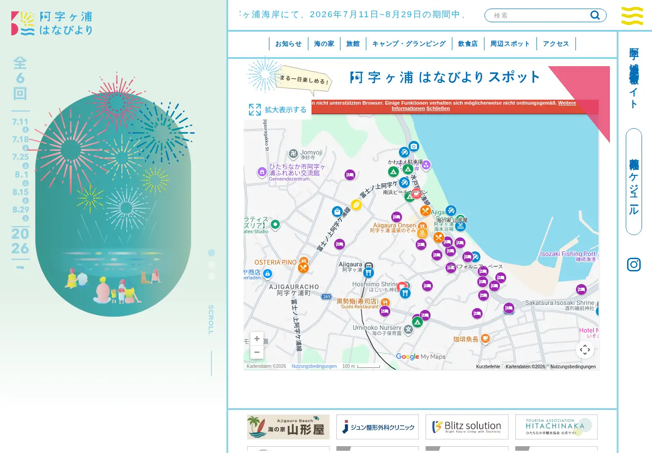Click the camera photo-spot marker on map

pos(414,147)
